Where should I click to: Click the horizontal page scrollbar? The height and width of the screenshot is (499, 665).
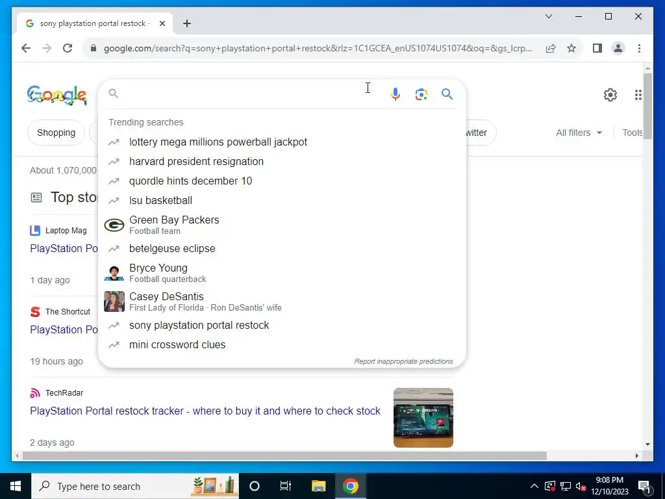click(x=284, y=456)
